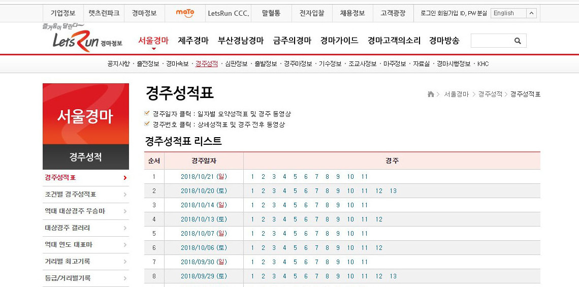This screenshot has height=287, width=579.
Task: Click the home icon in breadcrumb
Action: (x=431, y=94)
